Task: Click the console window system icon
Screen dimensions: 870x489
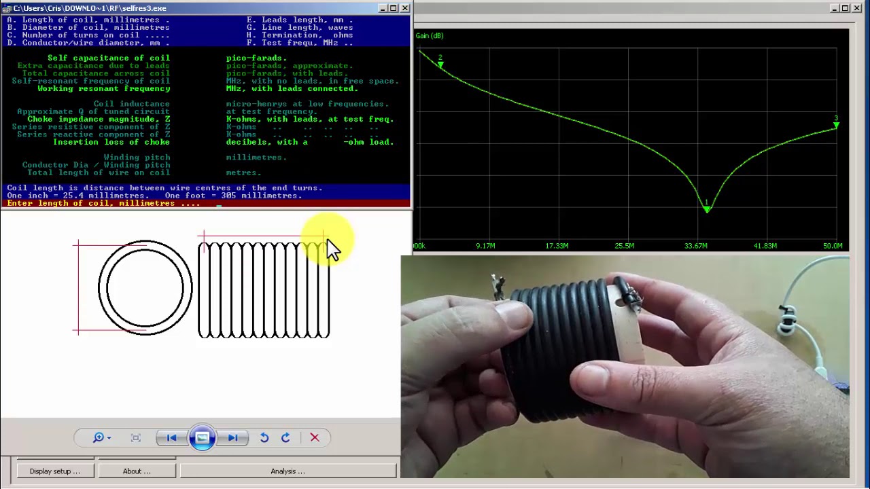Action: (7, 8)
